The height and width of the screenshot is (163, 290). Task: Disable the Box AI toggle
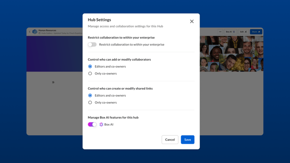click(92, 125)
